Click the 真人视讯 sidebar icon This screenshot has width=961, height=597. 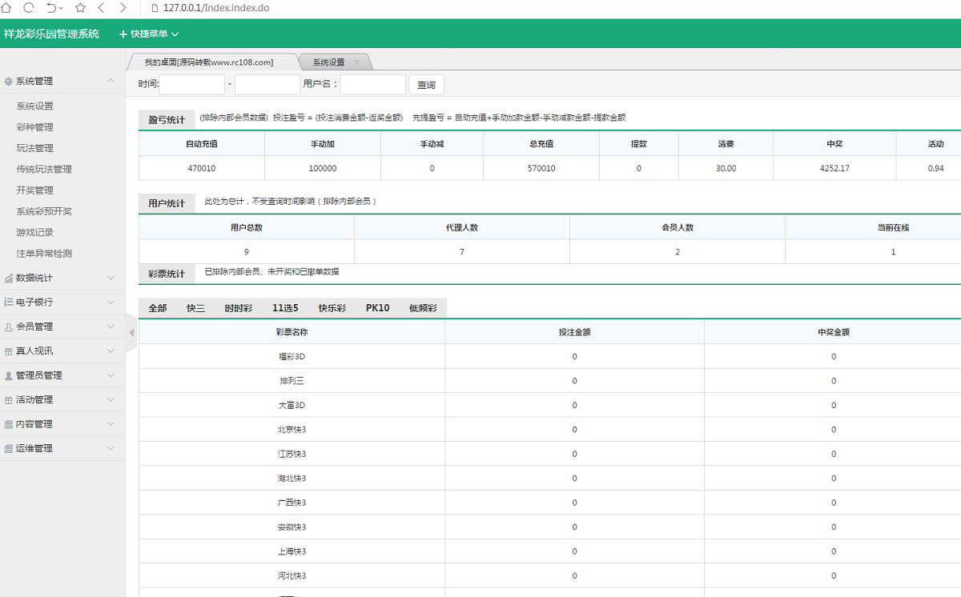click(8, 351)
